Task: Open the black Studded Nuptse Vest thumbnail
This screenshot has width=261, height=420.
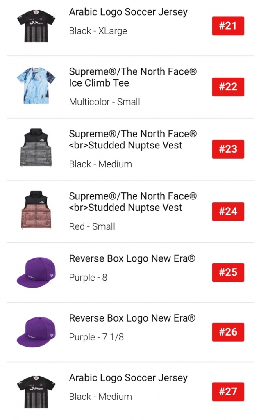Action: (36, 149)
